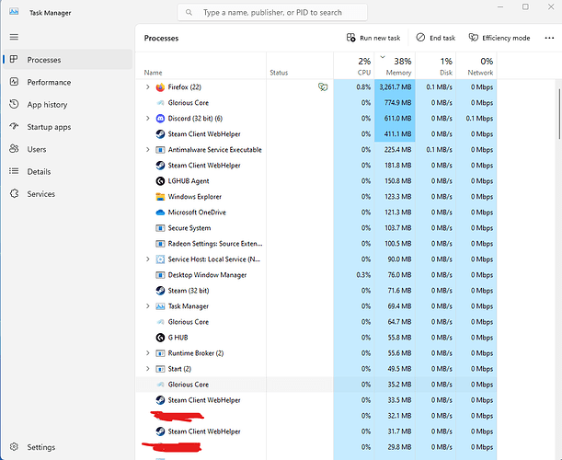562x460 pixels.
Task: Click Discord network value 0.1 Mbps
Action: 479,119
